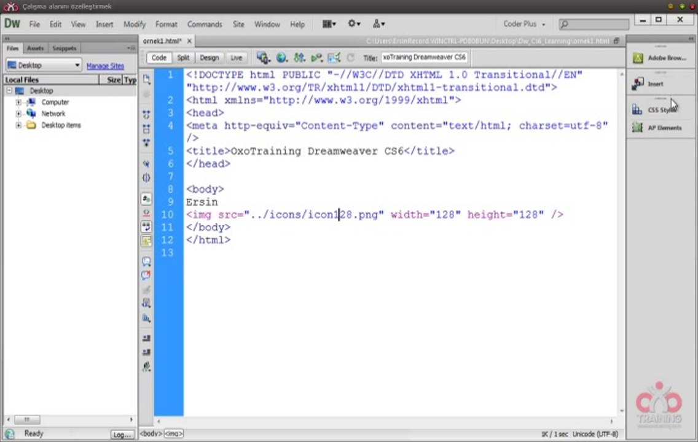Click the Outdent Code icon

(x=146, y=352)
